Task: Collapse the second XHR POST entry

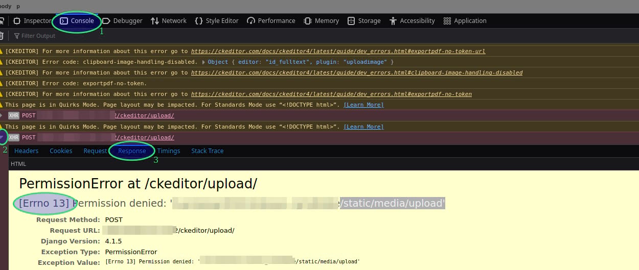Action: pos(2,137)
